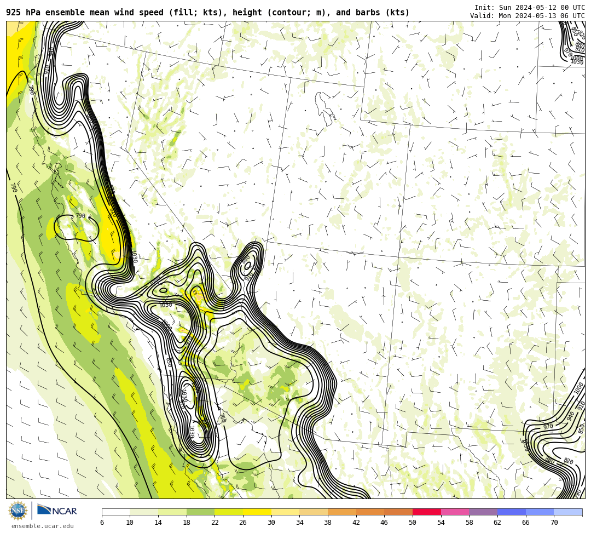Click the Valid: Mon 2024-05-13 06 UTC text
The width and height of the screenshot is (591, 533).
(x=528, y=16)
